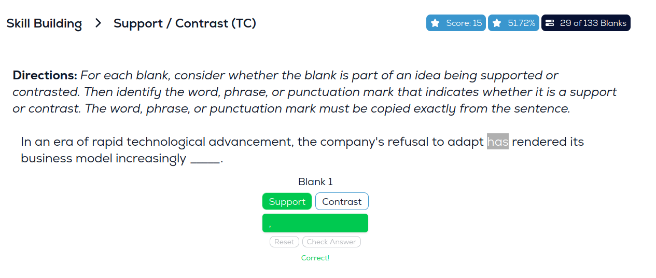This screenshot has height=278, width=656.
Task: Go back to Skill Building
Action: point(44,23)
